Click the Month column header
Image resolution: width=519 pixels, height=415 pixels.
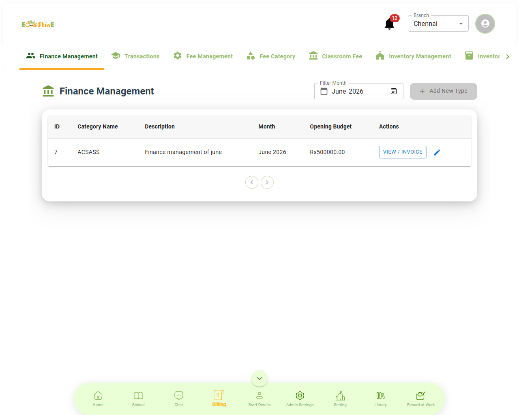[x=267, y=126]
